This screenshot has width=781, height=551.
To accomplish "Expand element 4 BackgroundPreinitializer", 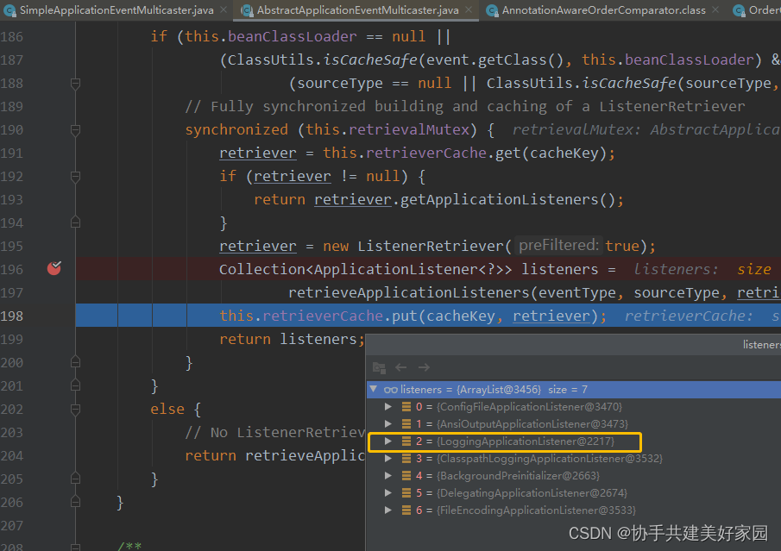I will (388, 475).
